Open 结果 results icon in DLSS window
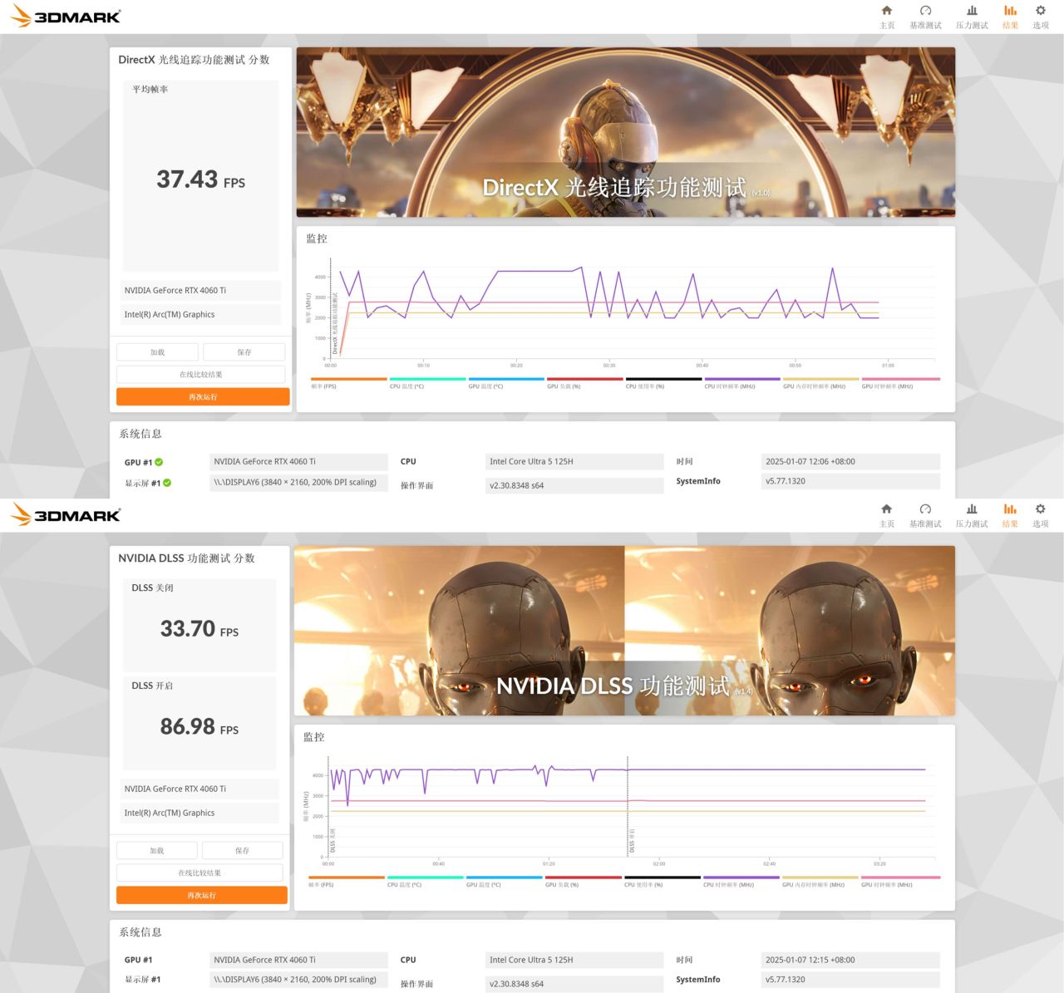 coord(1010,514)
